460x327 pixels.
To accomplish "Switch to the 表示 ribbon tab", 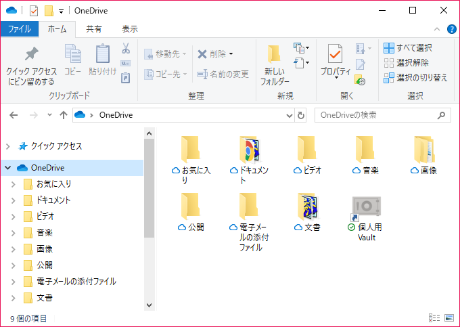I will click(x=130, y=29).
